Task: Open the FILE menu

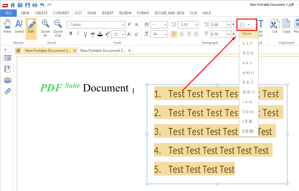Action: 9,13
